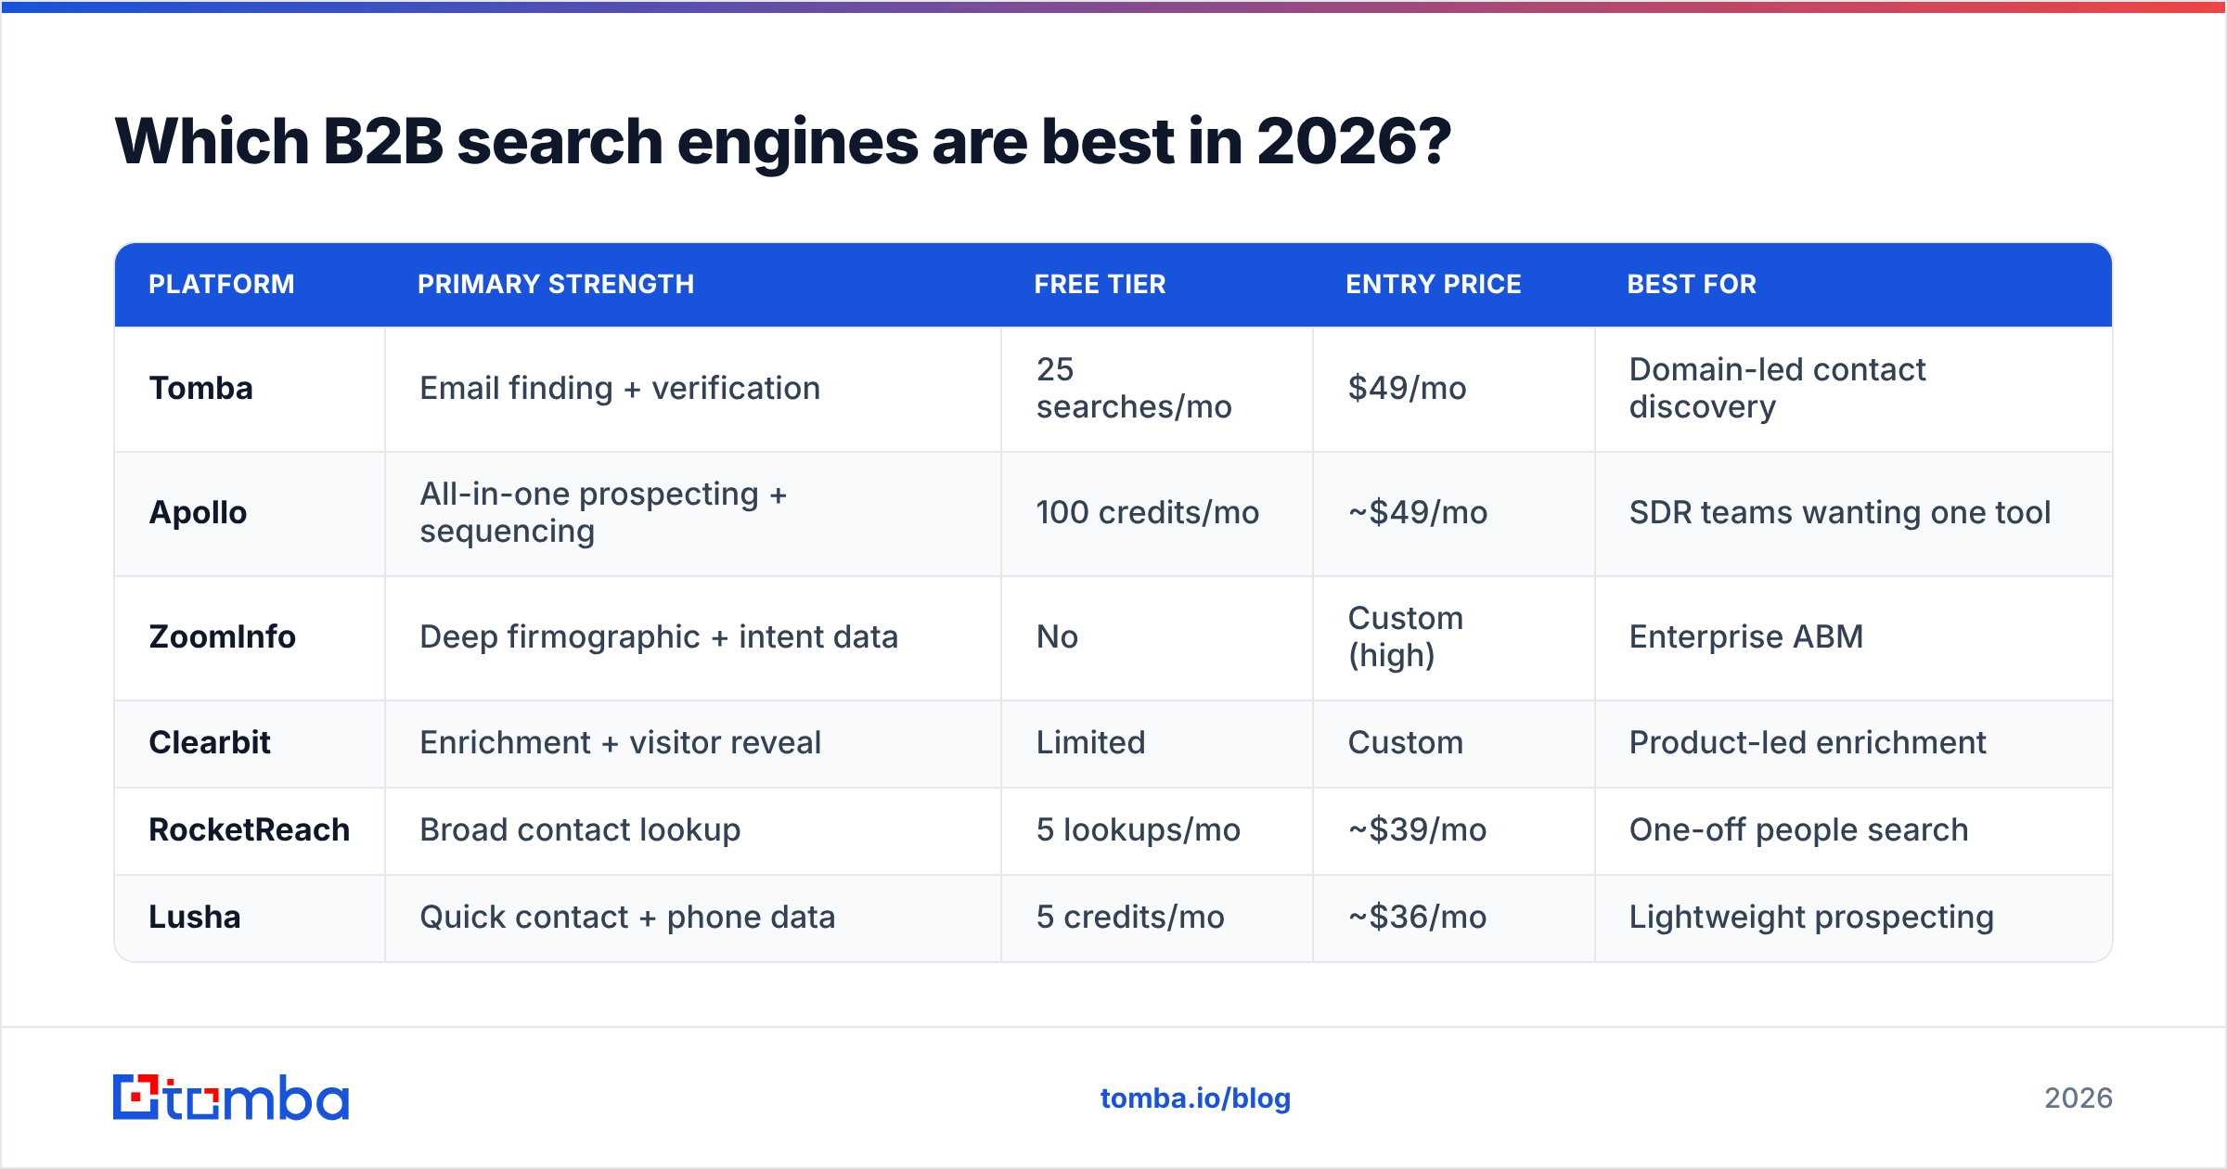Viewport: 2227px width, 1169px height.
Task: Click 'Broad contact lookup' cell
Action: coord(693,830)
